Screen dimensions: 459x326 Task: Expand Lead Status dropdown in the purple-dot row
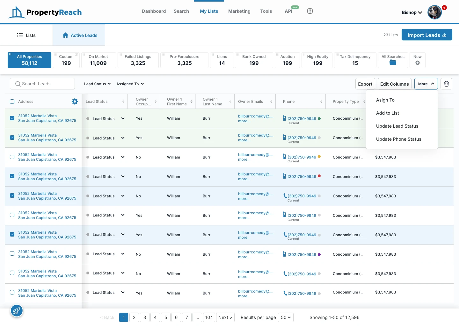click(123, 254)
